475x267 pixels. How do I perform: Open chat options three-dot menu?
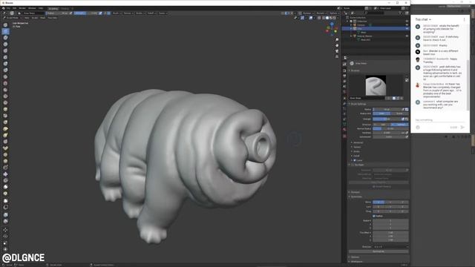pos(464,20)
